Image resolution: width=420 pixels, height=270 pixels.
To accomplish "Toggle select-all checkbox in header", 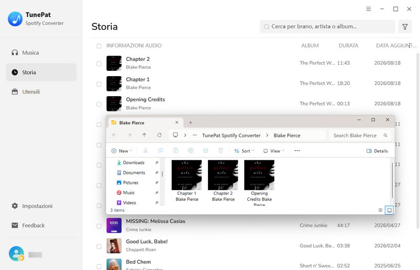I will pyautogui.click(x=99, y=46).
